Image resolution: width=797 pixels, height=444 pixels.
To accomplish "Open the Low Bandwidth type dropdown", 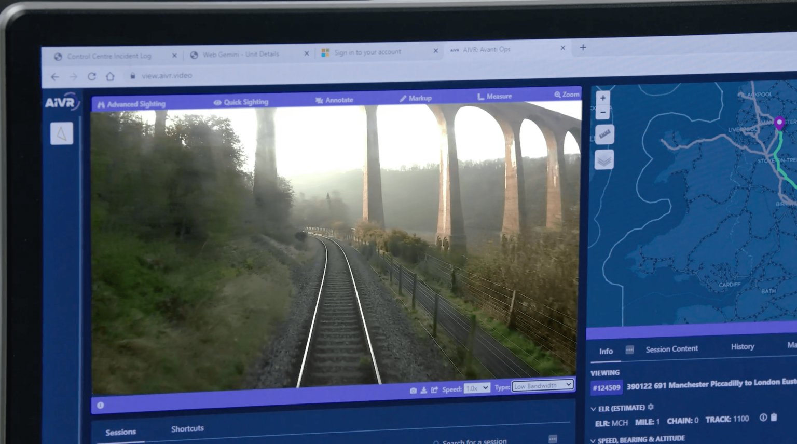I will tap(542, 385).
